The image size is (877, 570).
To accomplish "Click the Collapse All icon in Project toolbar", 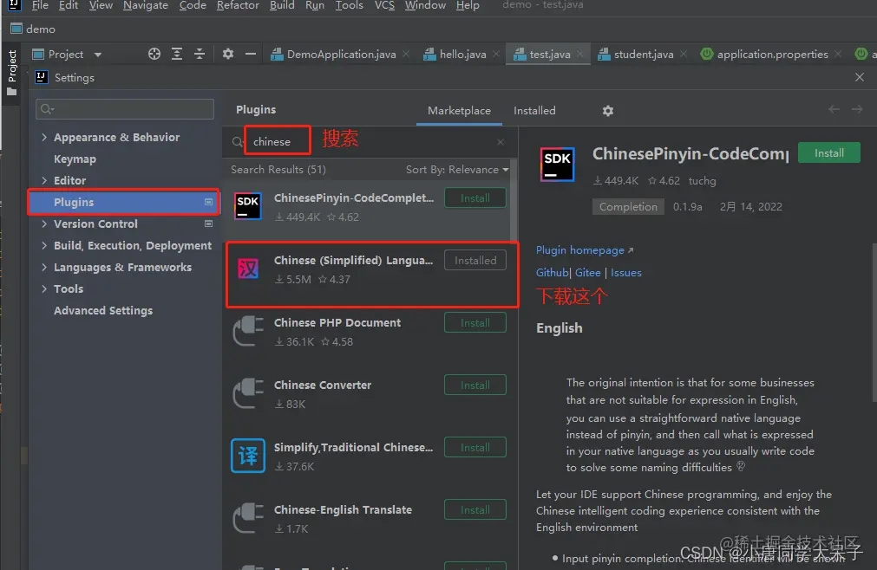I will (200, 54).
